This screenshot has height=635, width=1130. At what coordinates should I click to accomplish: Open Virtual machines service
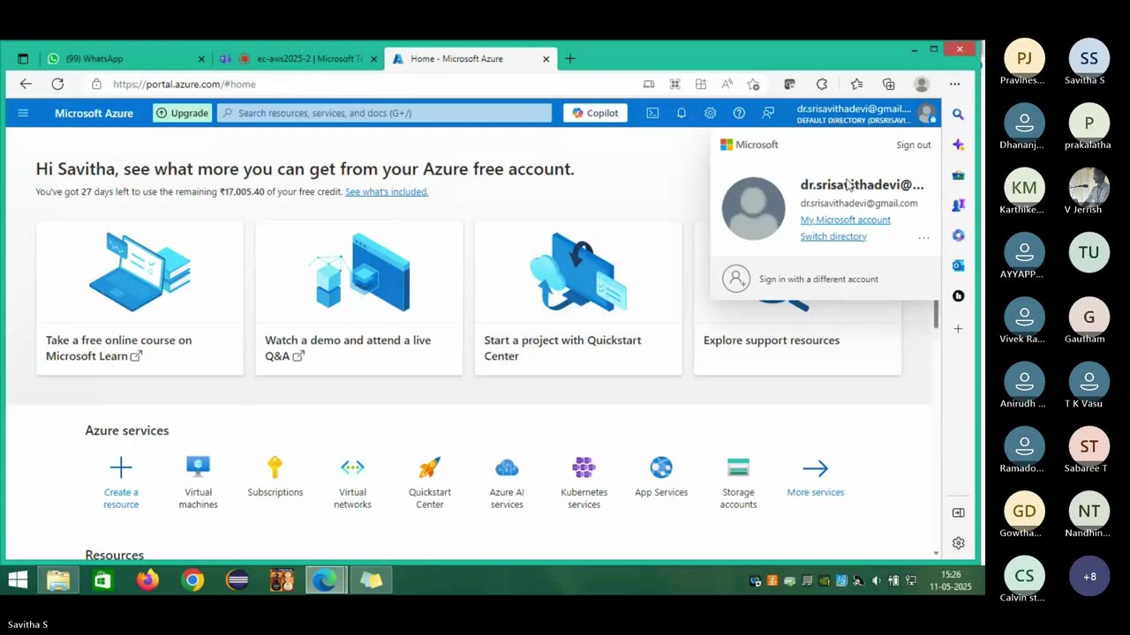tap(198, 482)
